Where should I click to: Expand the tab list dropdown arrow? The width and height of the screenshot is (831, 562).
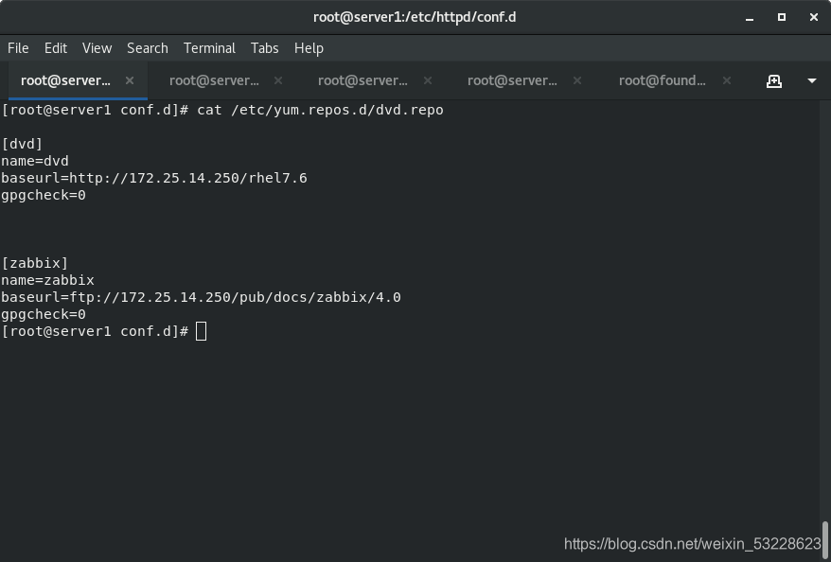(811, 81)
